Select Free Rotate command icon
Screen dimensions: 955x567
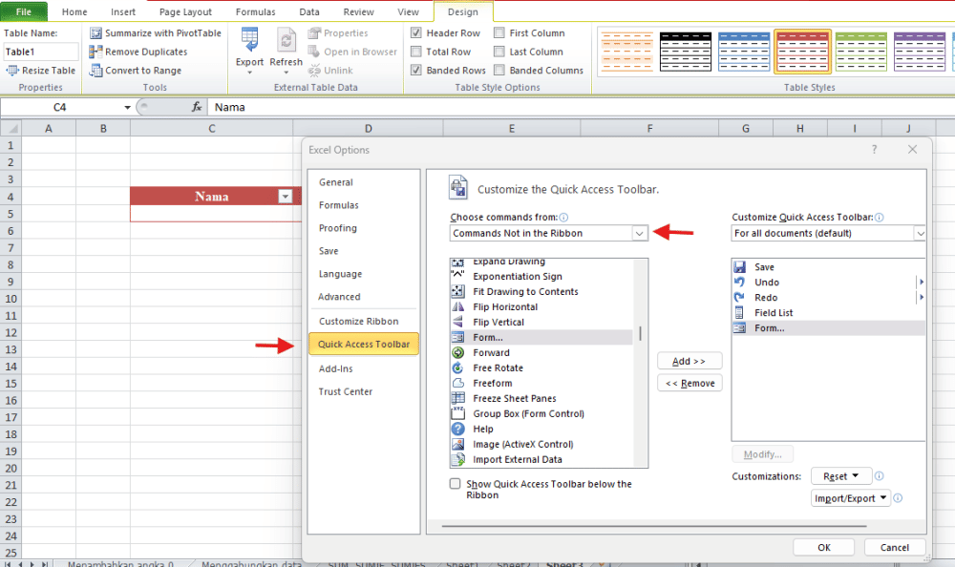coord(457,367)
